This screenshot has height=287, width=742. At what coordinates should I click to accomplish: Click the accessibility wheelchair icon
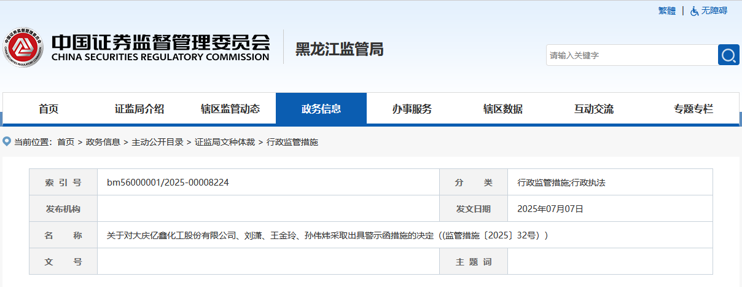(694, 10)
